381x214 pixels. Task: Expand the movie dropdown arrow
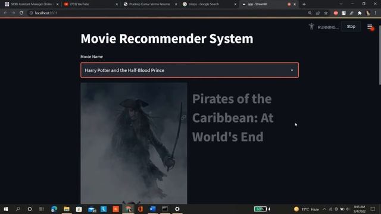[x=292, y=70]
